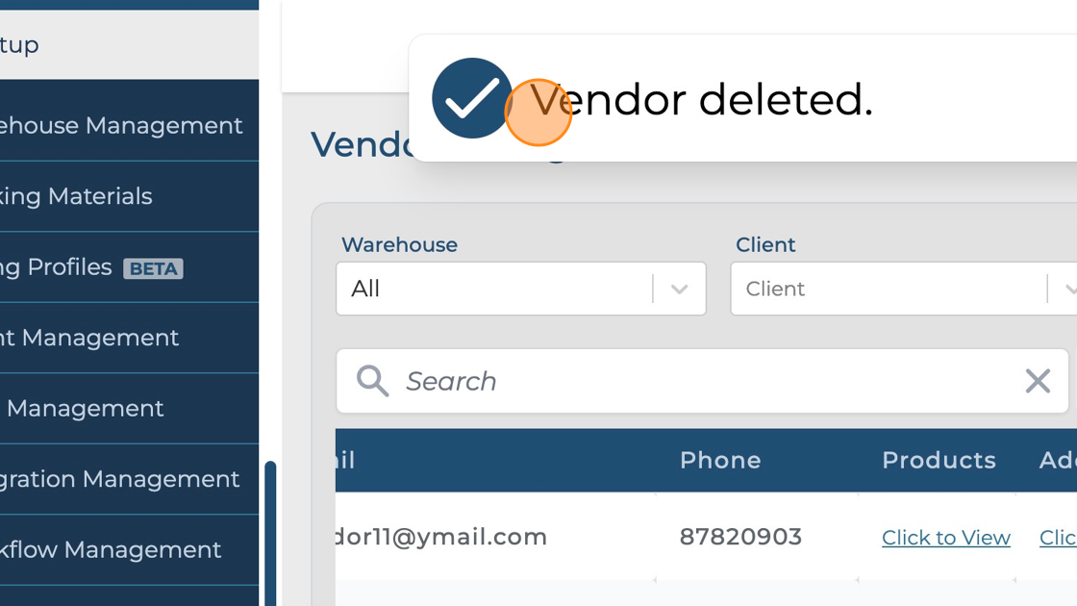Click the BETA badge beside Profiles
Image resolution: width=1077 pixels, height=606 pixels.
point(153,268)
